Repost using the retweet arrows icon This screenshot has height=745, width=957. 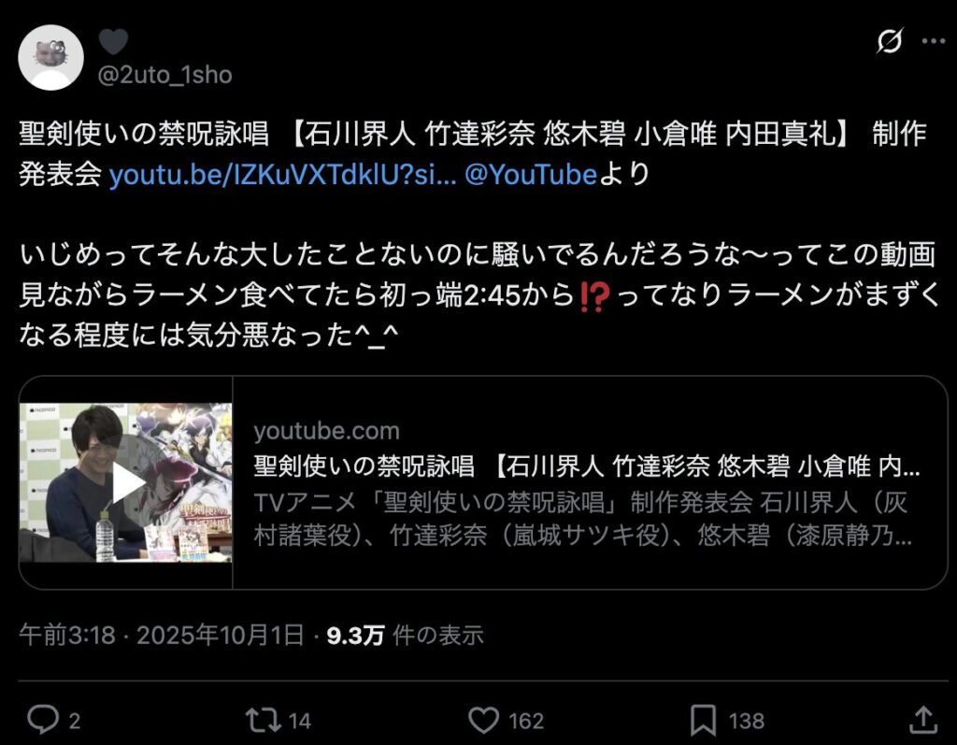[x=263, y=720]
